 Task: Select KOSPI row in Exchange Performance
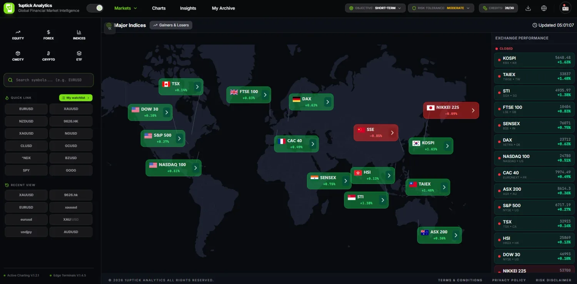(x=534, y=60)
